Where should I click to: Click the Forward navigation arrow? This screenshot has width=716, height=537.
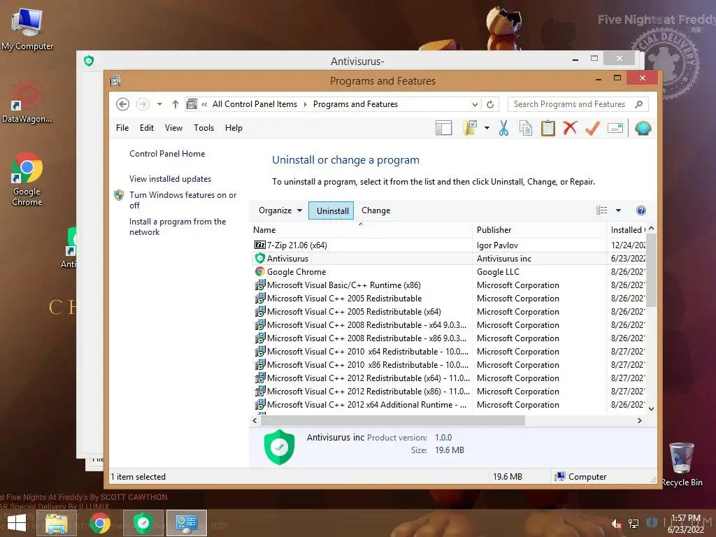pyautogui.click(x=143, y=105)
